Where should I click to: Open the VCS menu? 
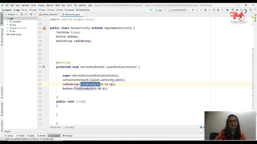(75, 5)
